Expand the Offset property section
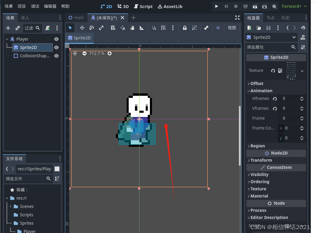The width and height of the screenshot is (315, 233). (257, 84)
